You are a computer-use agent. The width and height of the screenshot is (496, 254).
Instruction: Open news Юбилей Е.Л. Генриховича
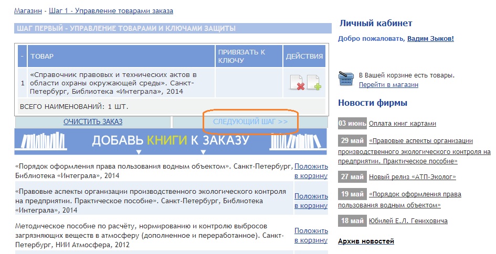point(408,221)
